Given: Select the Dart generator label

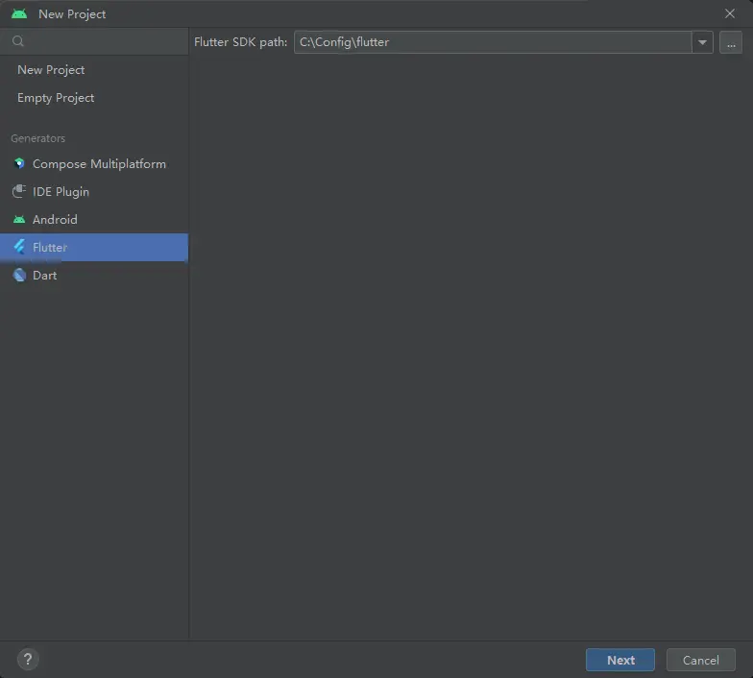Looking at the screenshot, I should click(x=44, y=275).
